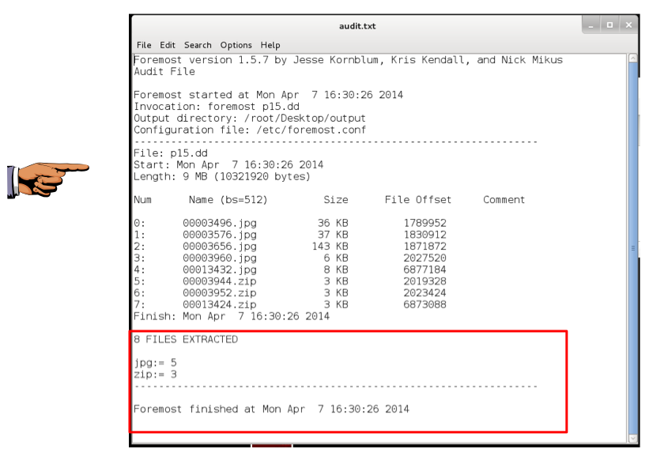
Task: Open the File menu
Action: 144,45
